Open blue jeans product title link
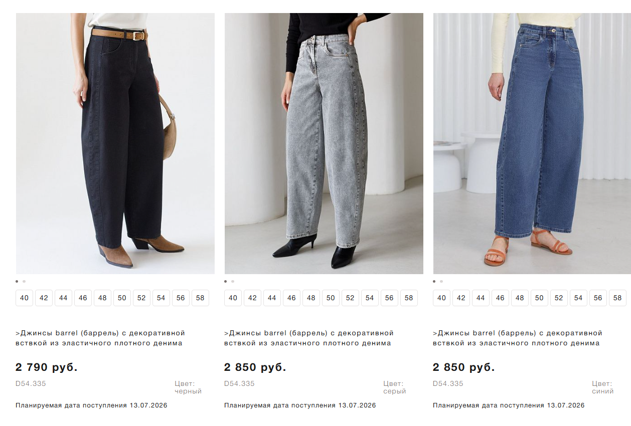This screenshot has width=631, height=426. coord(518,338)
